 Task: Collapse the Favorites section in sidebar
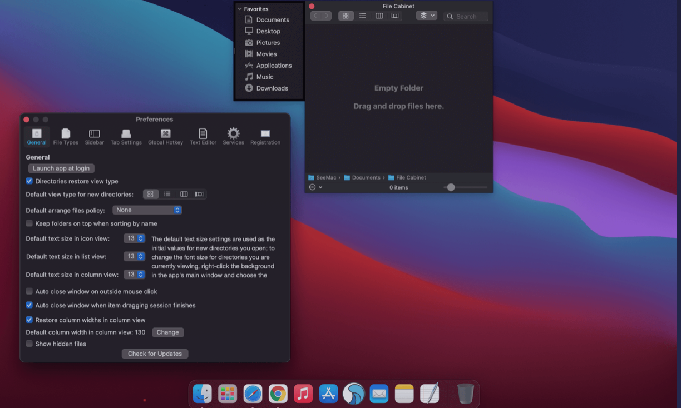239,9
